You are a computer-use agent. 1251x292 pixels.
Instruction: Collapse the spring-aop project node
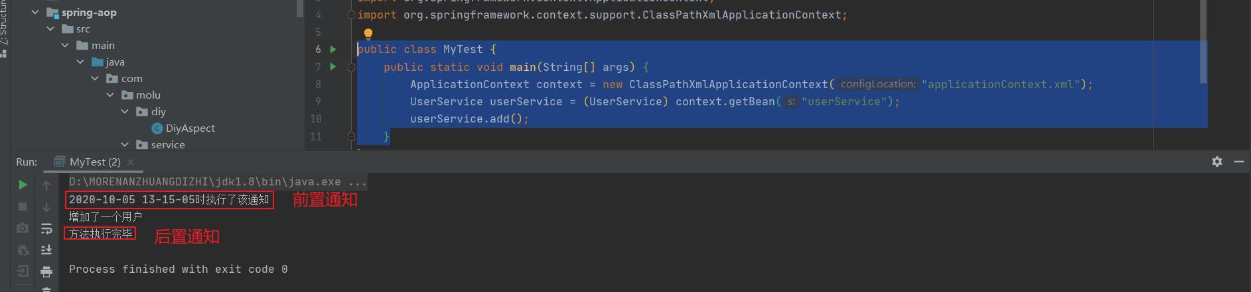pyautogui.click(x=35, y=13)
